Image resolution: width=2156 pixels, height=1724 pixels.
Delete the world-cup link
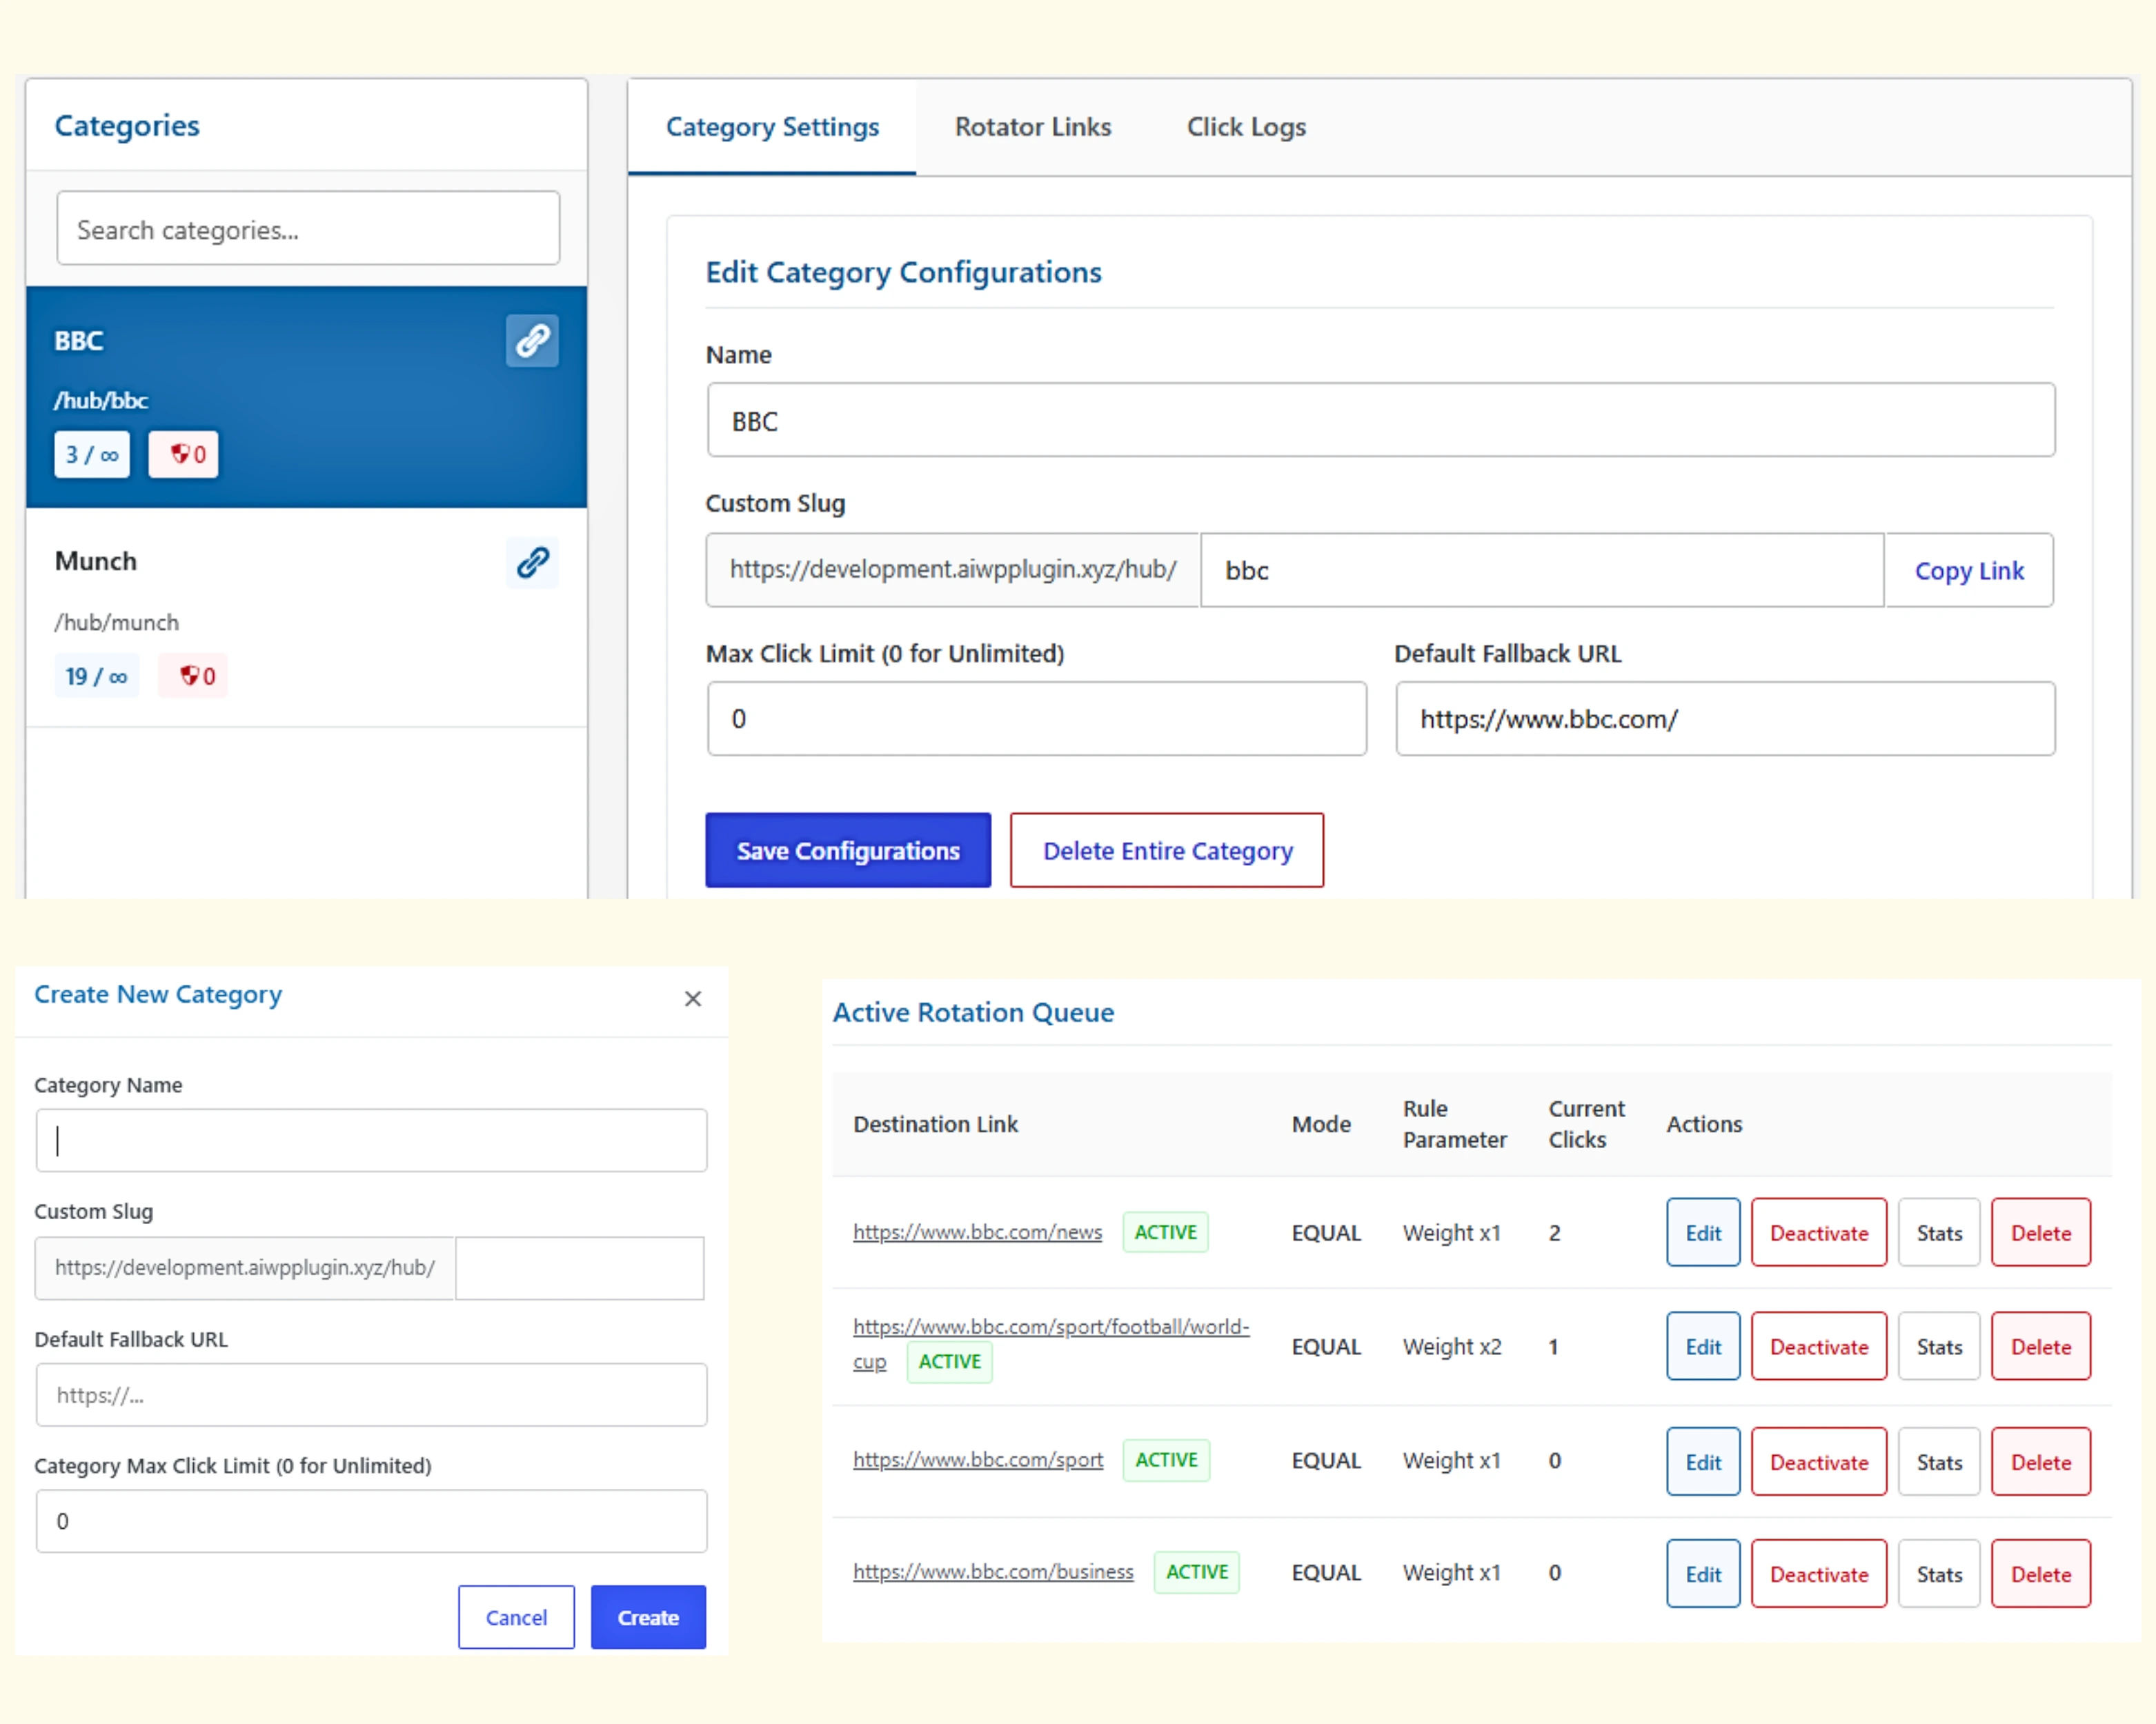coord(2041,1347)
